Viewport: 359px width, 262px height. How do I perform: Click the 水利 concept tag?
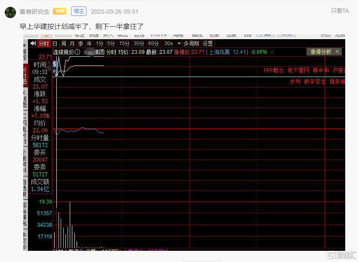(295, 81)
